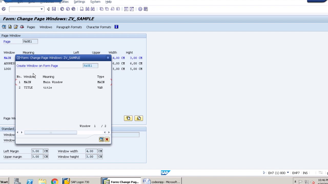Click the Generate Shortcut icon
The image size is (328, 184).
click(x=132, y=9)
